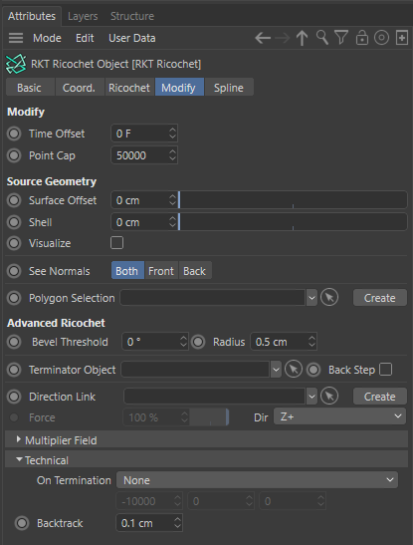413x545 pixels.
Task: Open the Dir Z+ dropdown
Action: click(x=339, y=416)
